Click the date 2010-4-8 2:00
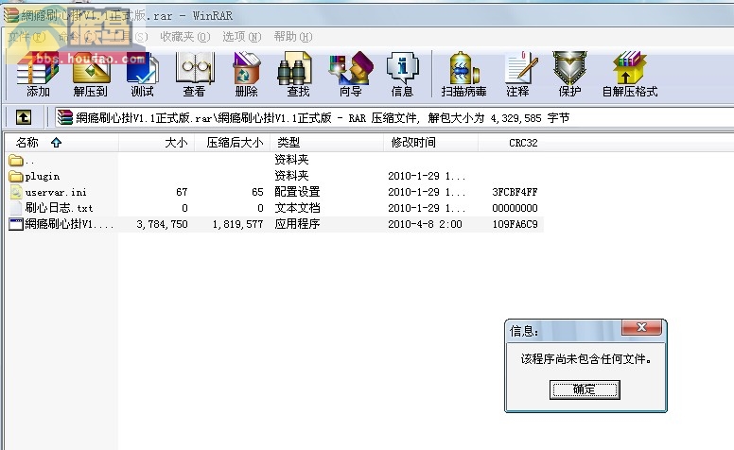The width and height of the screenshot is (734, 450). (425, 225)
